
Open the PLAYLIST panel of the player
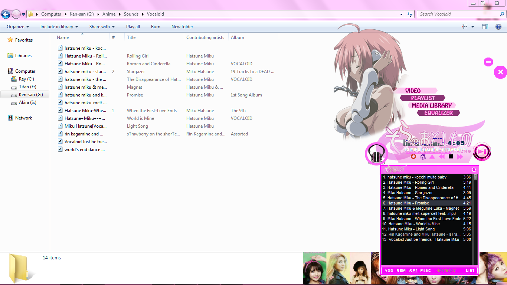423,98
